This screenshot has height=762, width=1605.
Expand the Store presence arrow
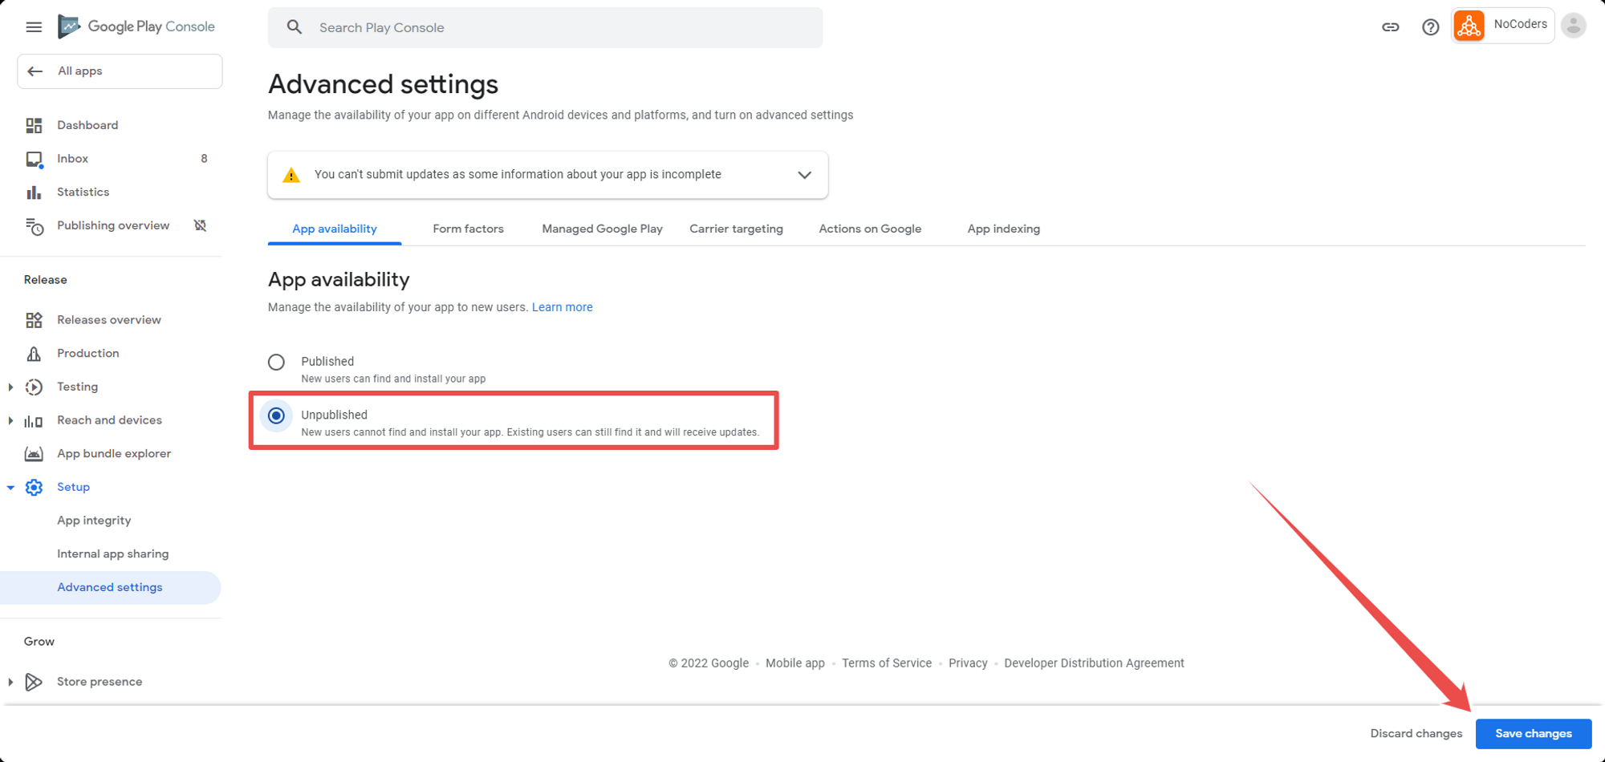pos(10,682)
